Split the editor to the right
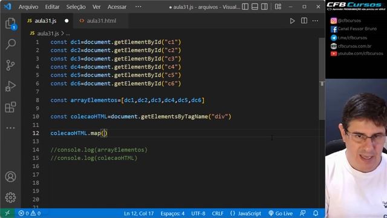 304,21
